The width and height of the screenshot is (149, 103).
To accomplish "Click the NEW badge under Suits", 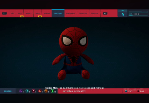I will [x=22, y=16].
